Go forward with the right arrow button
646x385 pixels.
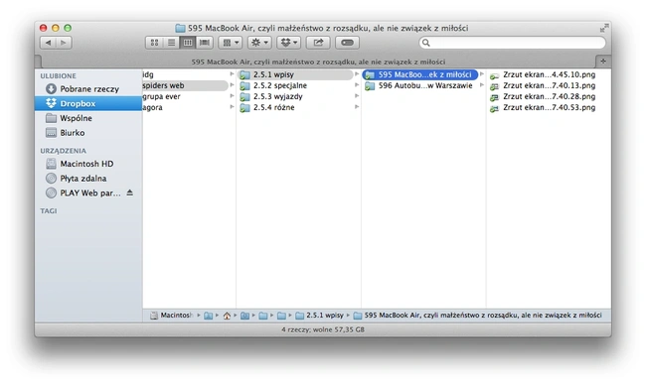[x=64, y=43]
